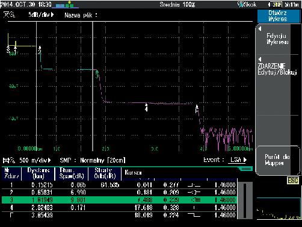Click the event table scrollbar
Image resolution: width=302 pixels, height=227 pixels.
(245, 201)
